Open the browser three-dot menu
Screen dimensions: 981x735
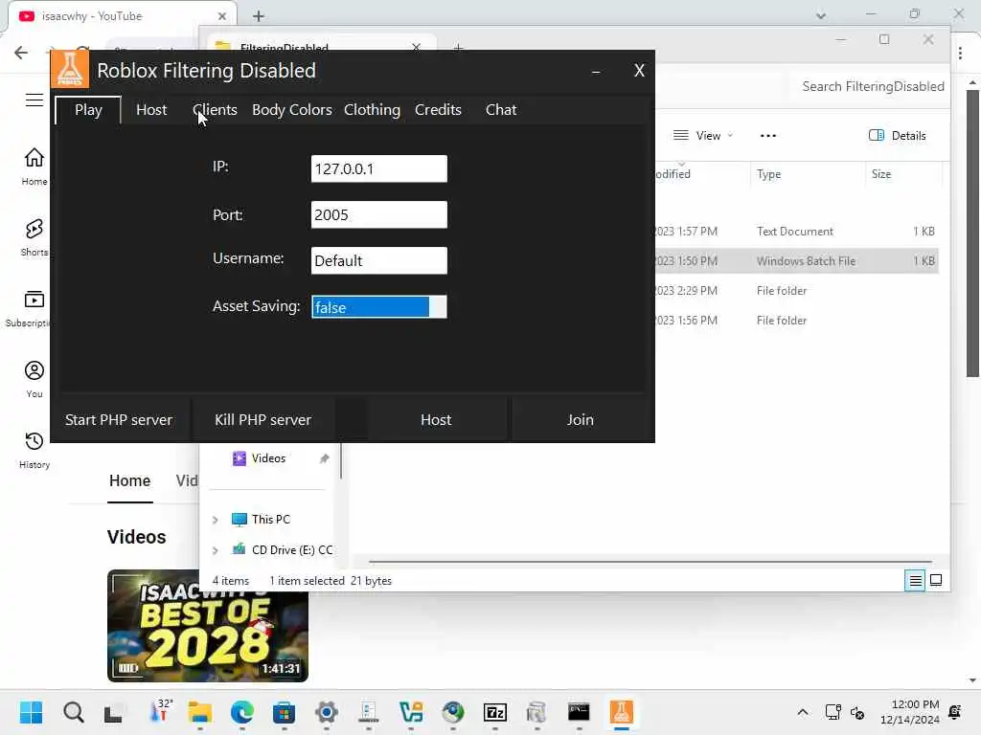coord(960,54)
